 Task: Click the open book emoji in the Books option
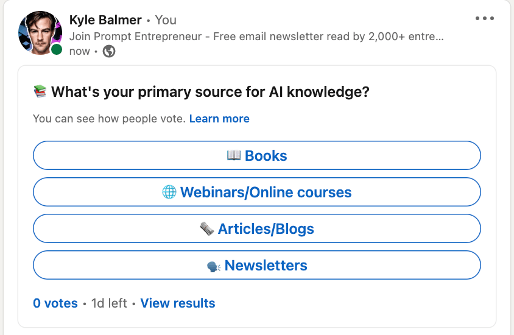coord(234,155)
